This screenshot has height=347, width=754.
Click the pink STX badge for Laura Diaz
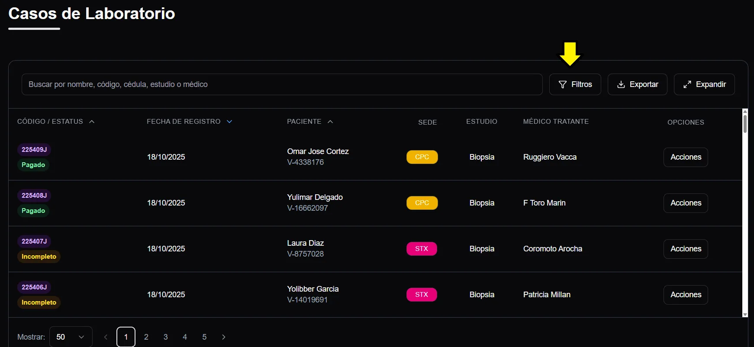422,249
